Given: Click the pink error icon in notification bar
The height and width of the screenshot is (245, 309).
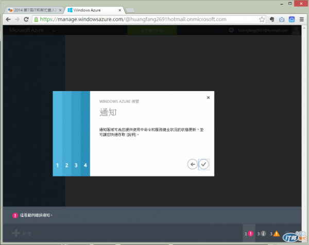Looking at the screenshot, I should [15, 216].
